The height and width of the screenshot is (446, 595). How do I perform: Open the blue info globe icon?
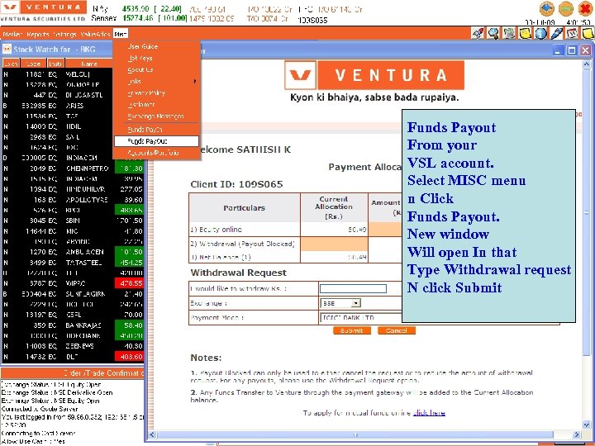(x=540, y=33)
